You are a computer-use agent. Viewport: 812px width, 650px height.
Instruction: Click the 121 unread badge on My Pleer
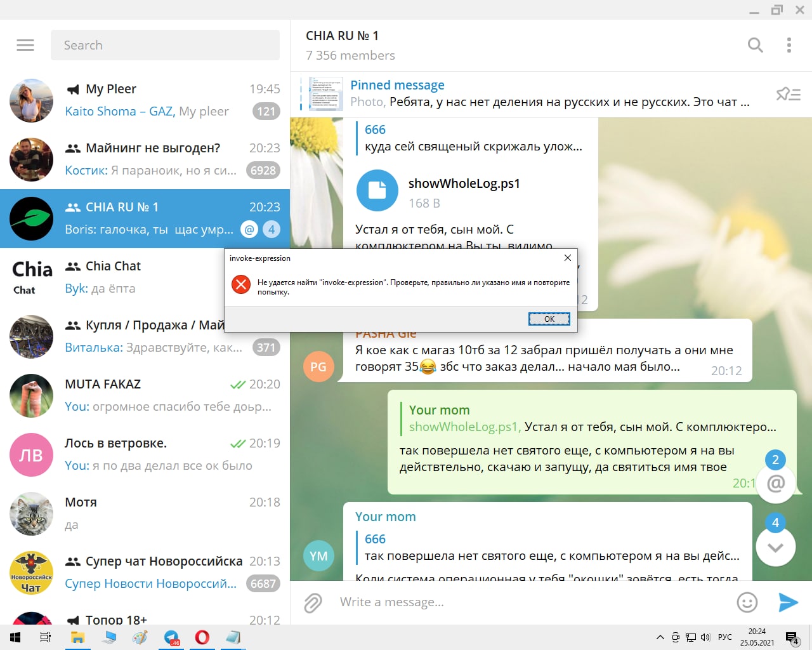click(x=266, y=111)
